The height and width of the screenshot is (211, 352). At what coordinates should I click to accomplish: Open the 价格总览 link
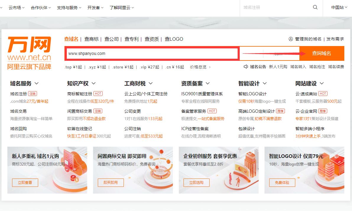coord(198,67)
